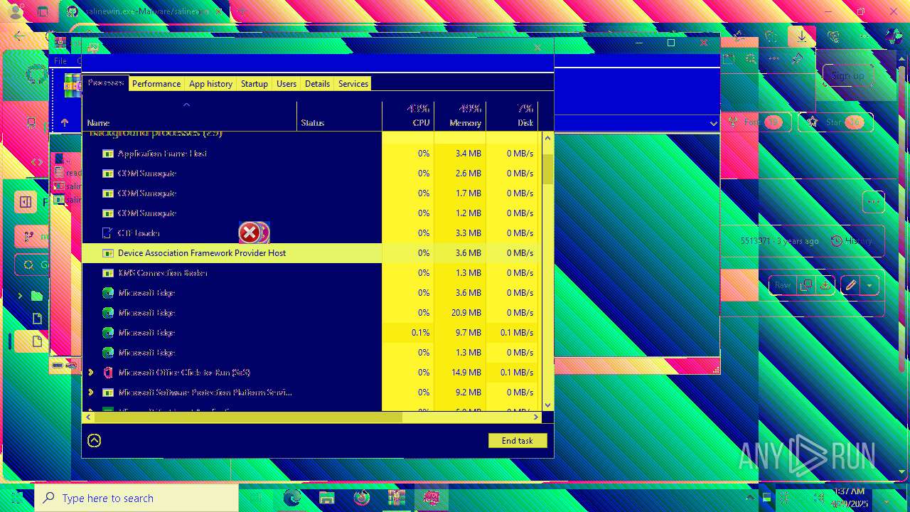Viewport: 910px width, 512px height.
Task: Open the Performance tab in Task Manager
Action: coord(156,83)
